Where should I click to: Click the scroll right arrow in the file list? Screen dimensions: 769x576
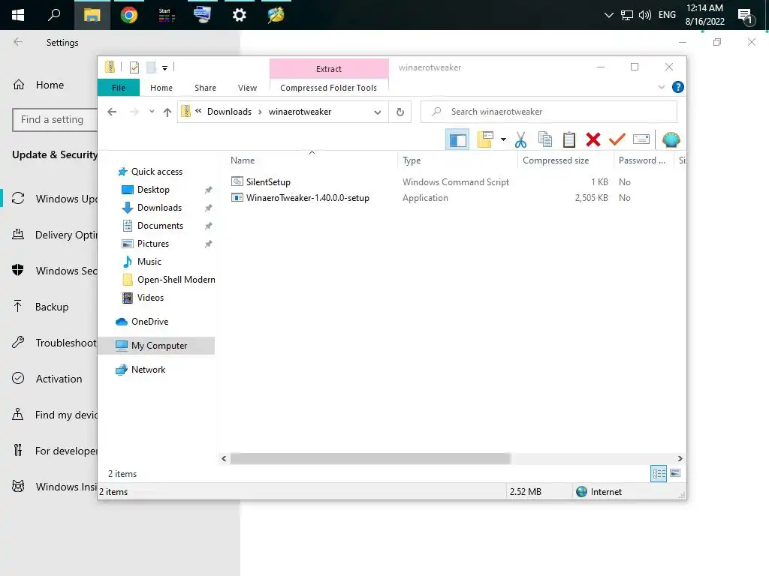point(680,459)
